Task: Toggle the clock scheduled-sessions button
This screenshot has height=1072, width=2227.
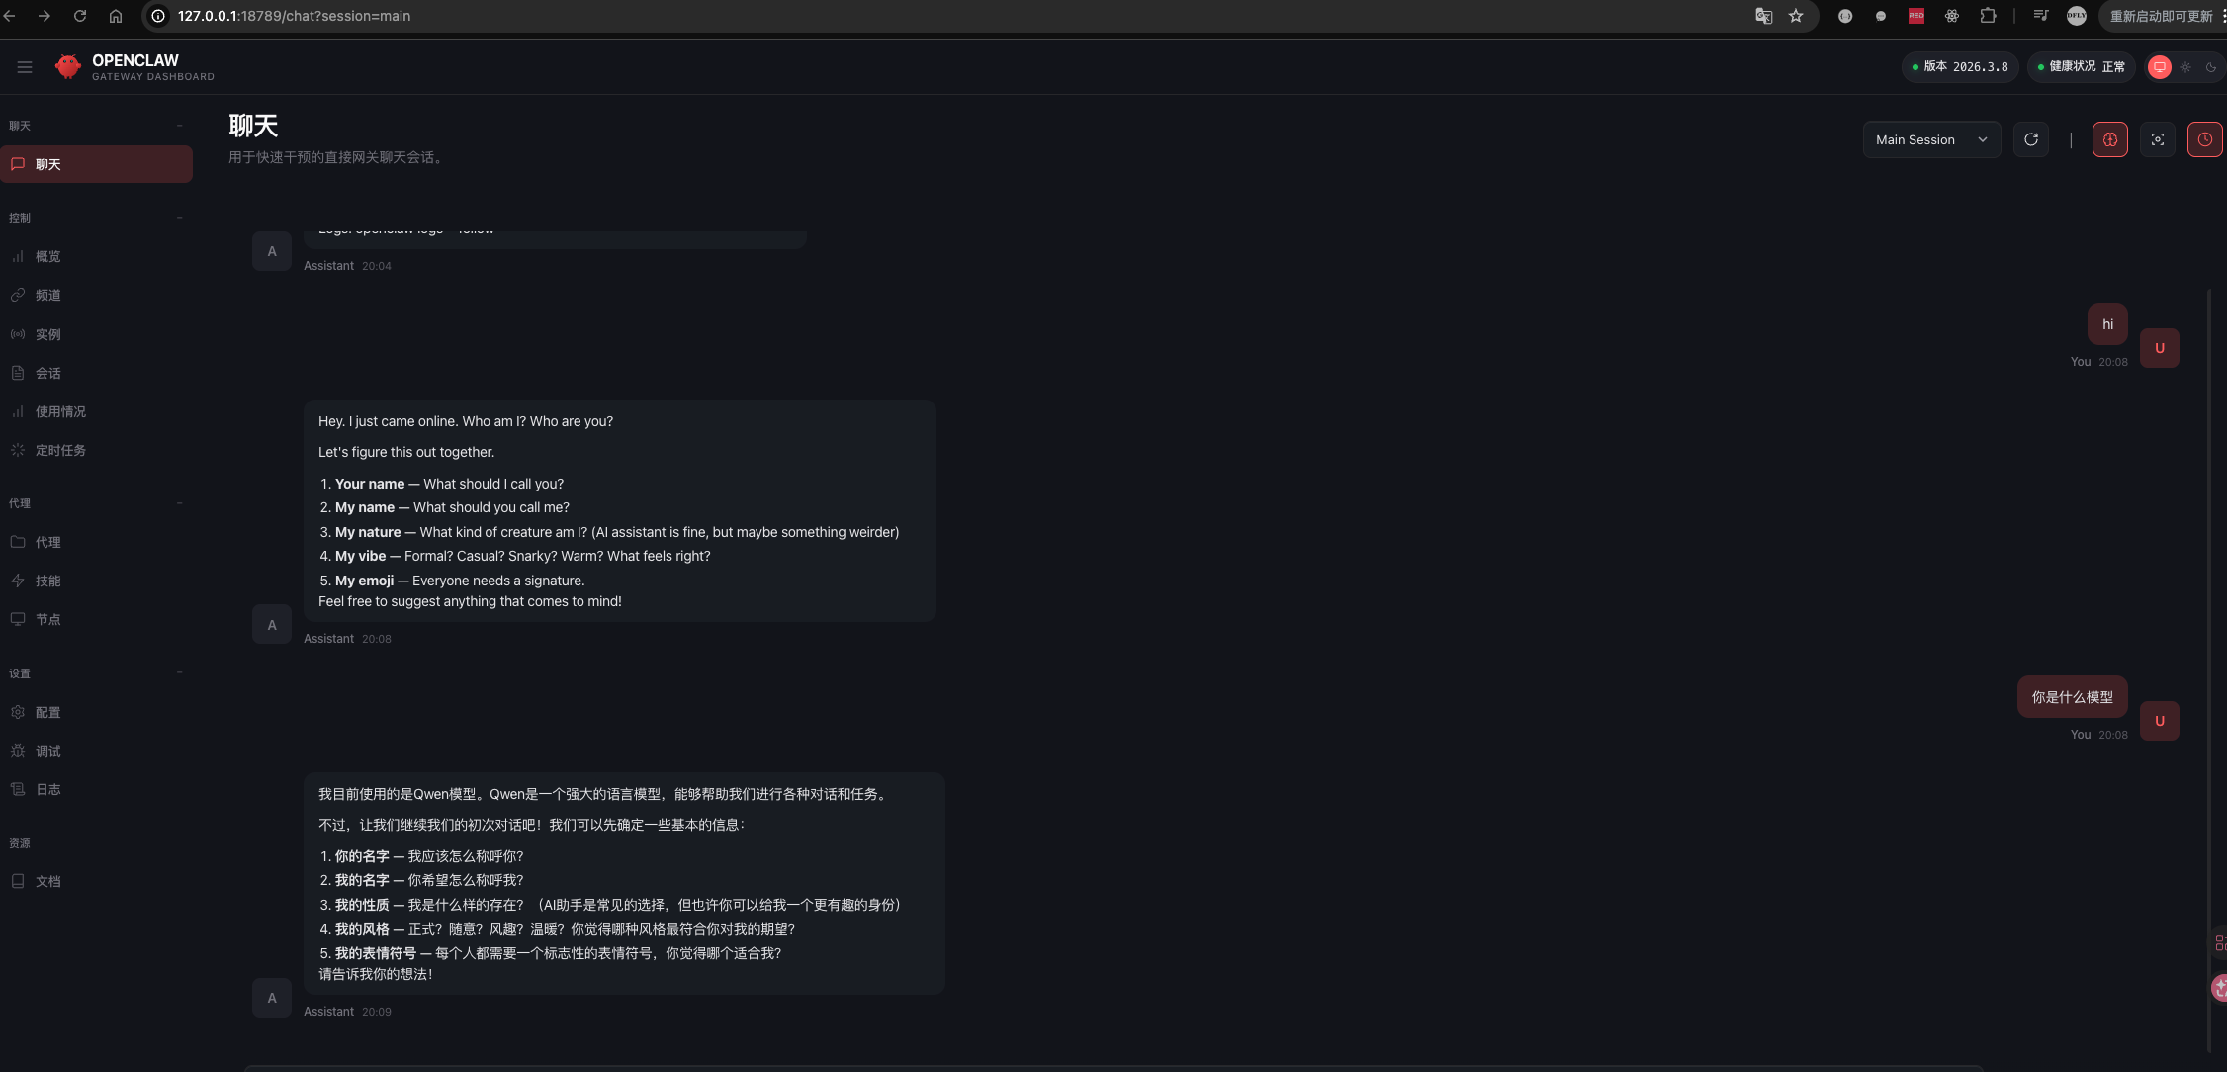Action: point(2204,139)
